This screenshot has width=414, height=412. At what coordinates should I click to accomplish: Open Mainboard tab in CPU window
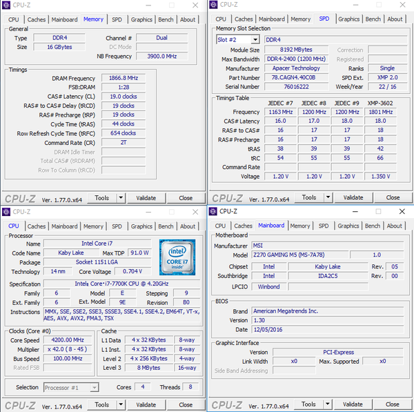[x=64, y=226]
